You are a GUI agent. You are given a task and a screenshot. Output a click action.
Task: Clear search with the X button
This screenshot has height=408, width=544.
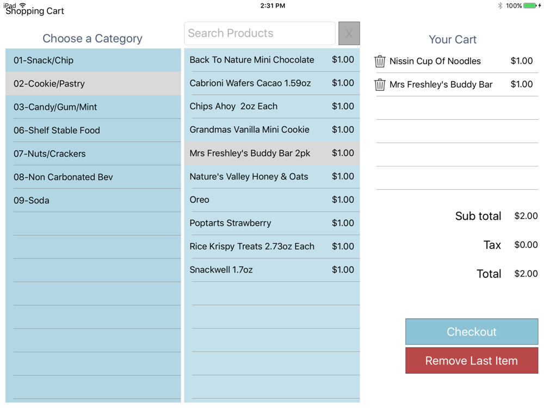point(349,33)
